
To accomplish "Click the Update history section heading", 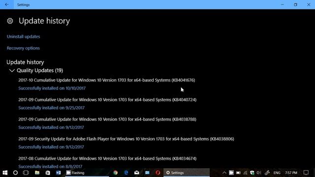I will point(25,62).
